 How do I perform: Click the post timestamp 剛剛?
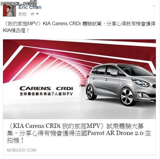[x=22, y=14]
